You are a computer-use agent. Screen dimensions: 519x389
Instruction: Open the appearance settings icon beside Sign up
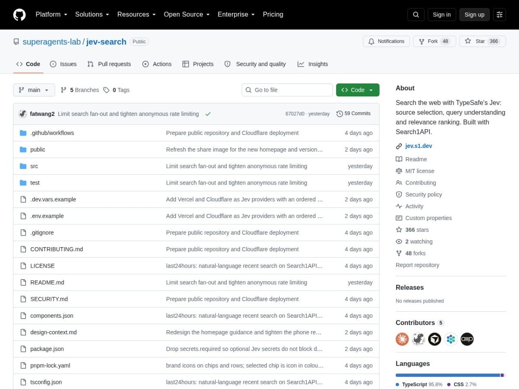(x=500, y=15)
